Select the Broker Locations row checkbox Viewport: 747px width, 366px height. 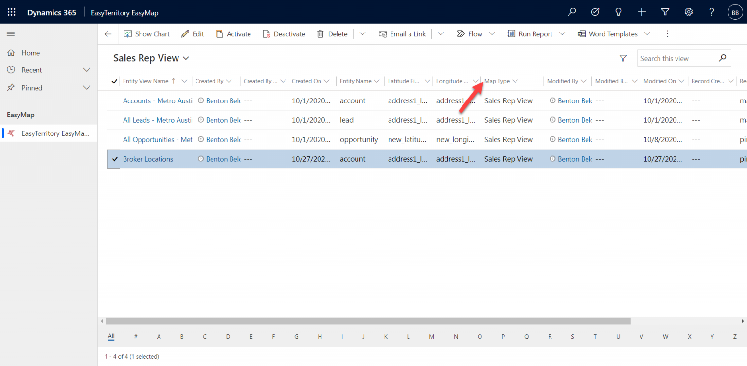coord(113,159)
